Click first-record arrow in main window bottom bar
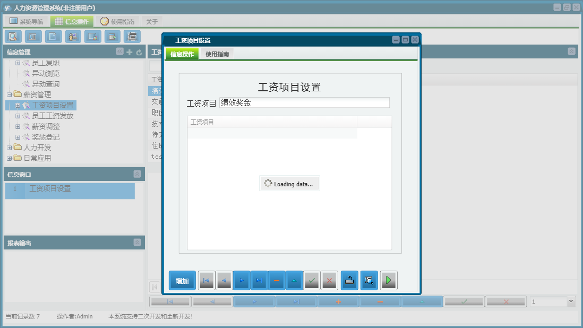The height and width of the screenshot is (328, 583). [170, 301]
